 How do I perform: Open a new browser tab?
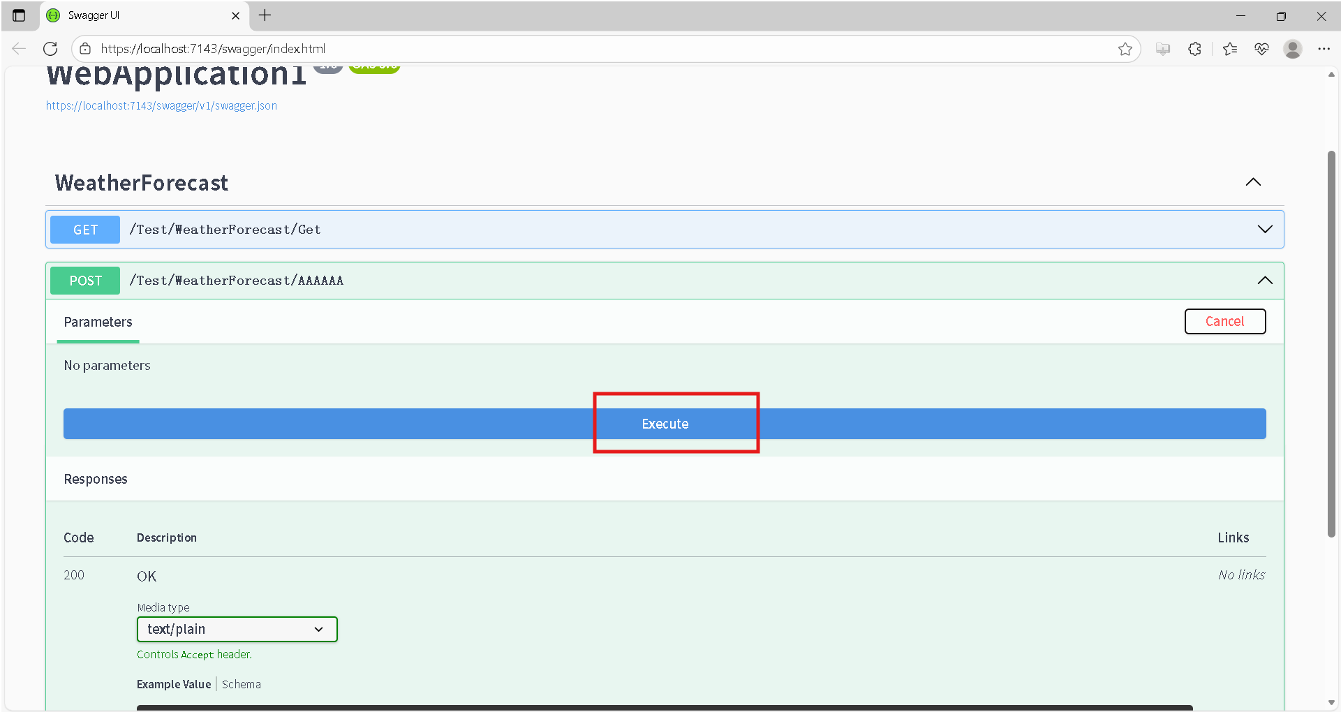[265, 15]
